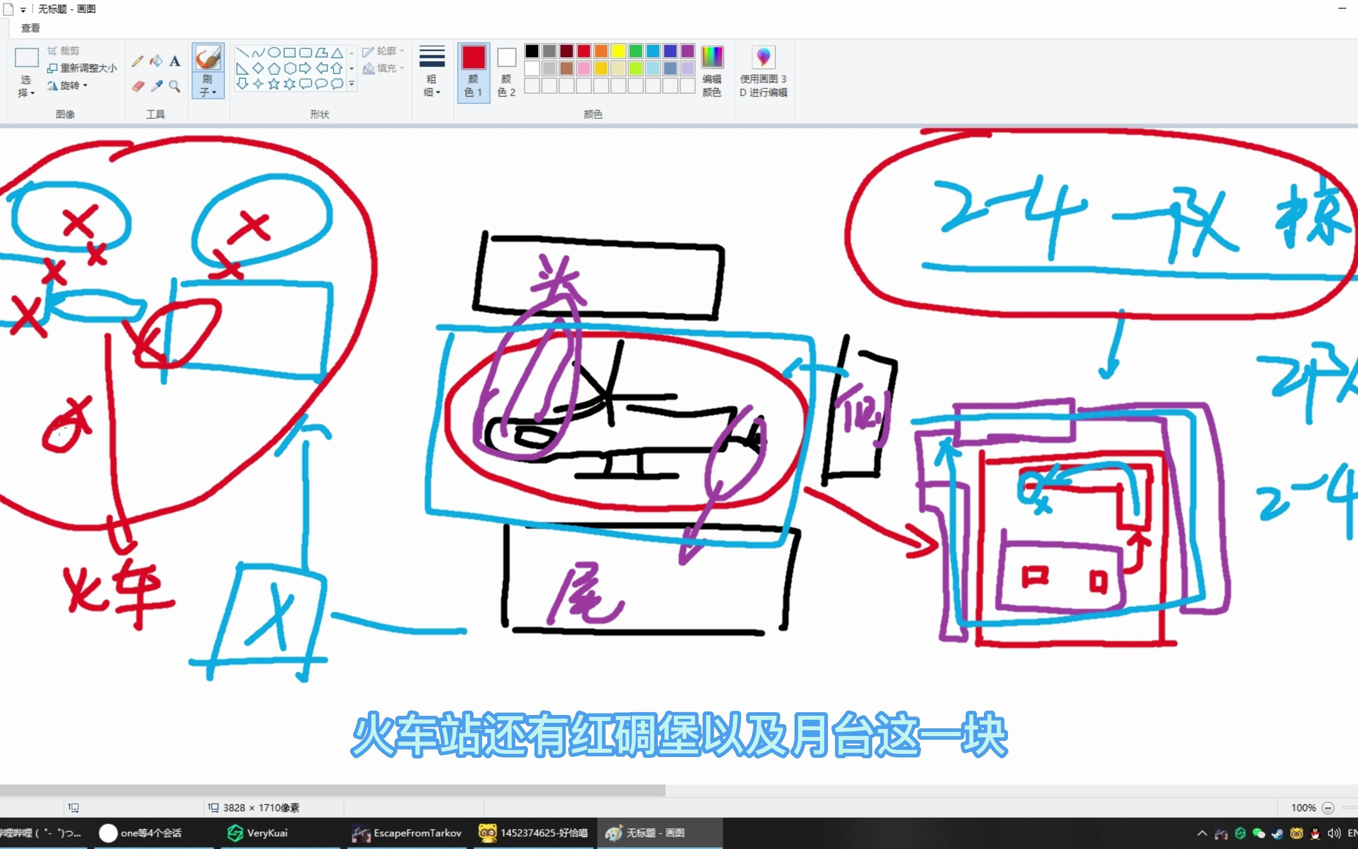Move the shapes gallery down one row

(352, 68)
